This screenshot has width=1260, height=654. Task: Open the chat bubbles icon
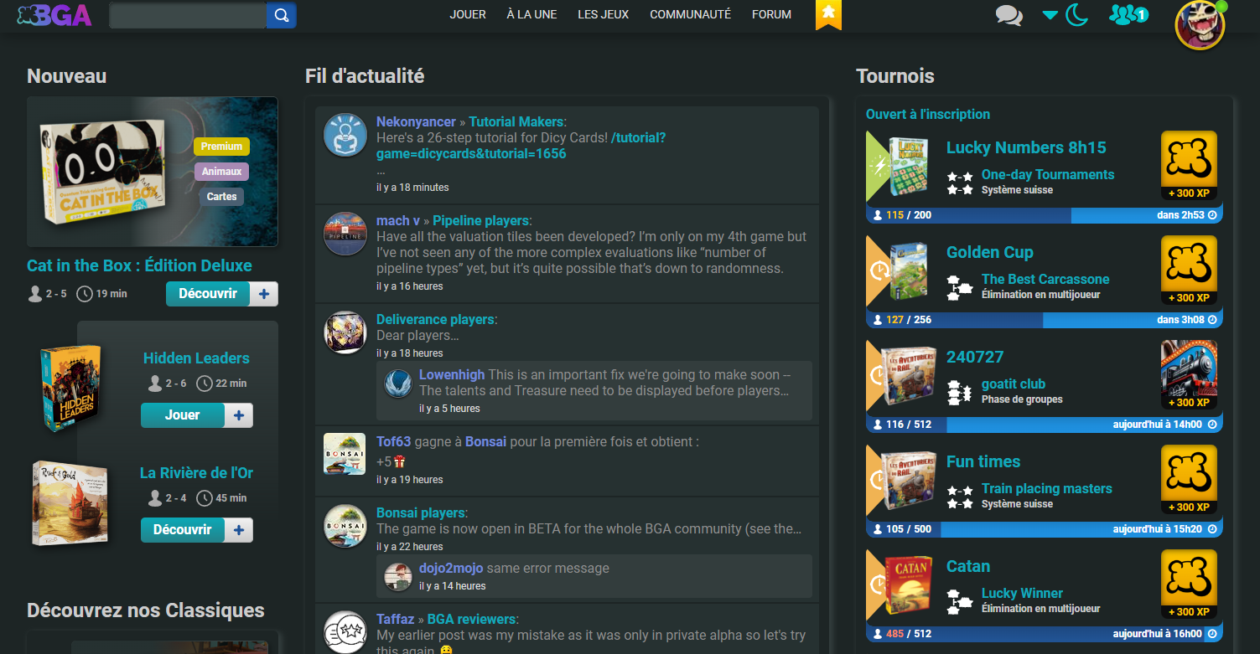[x=1009, y=14]
